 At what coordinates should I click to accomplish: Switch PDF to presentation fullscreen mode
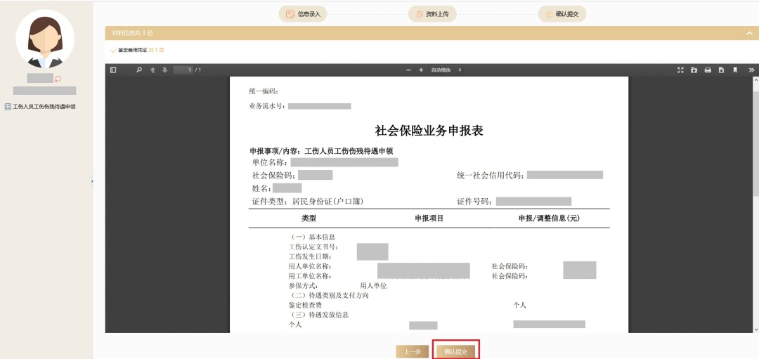coord(680,70)
